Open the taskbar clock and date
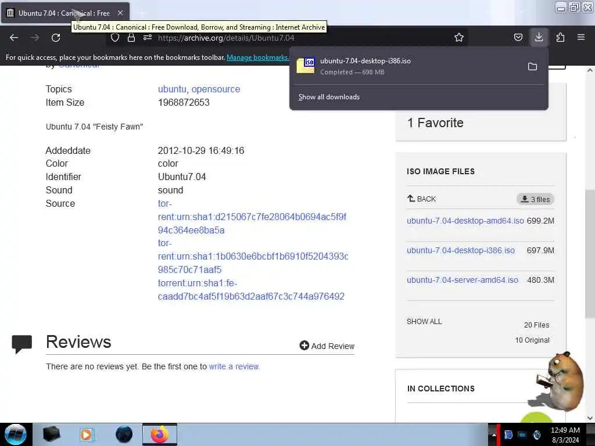595x446 pixels. 565,435
